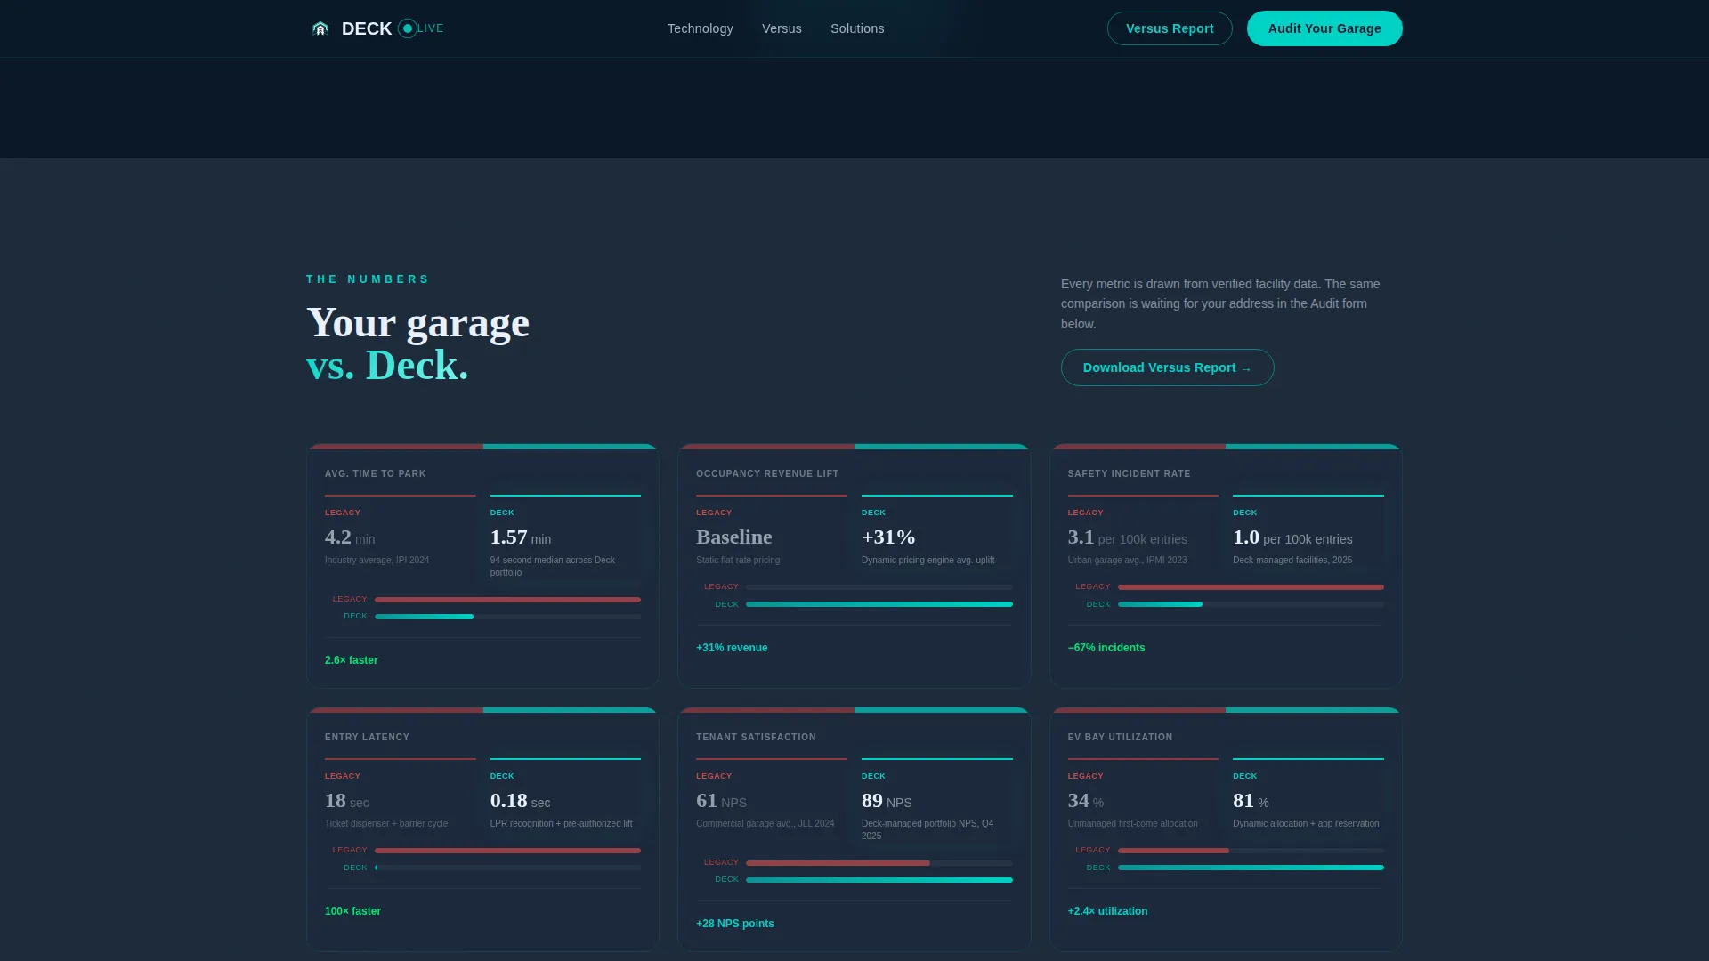Click 'Deck-managed facilities, 2025' note
1709x961 pixels.
(1292, 561)
